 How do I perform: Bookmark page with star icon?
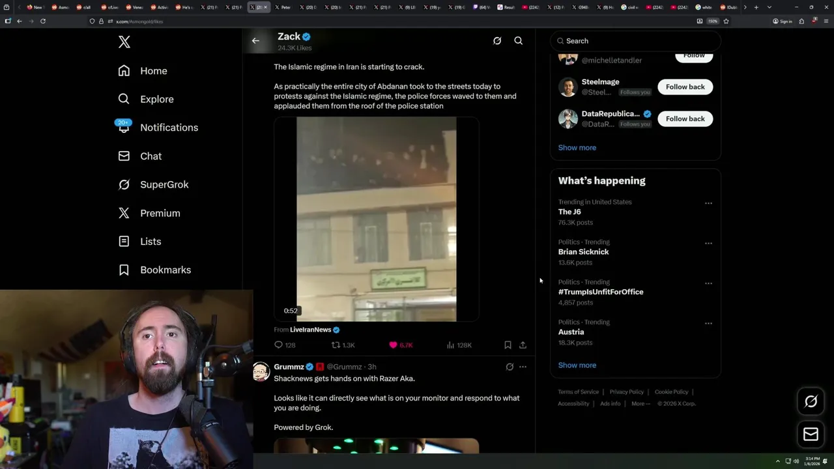click(726, 21)
